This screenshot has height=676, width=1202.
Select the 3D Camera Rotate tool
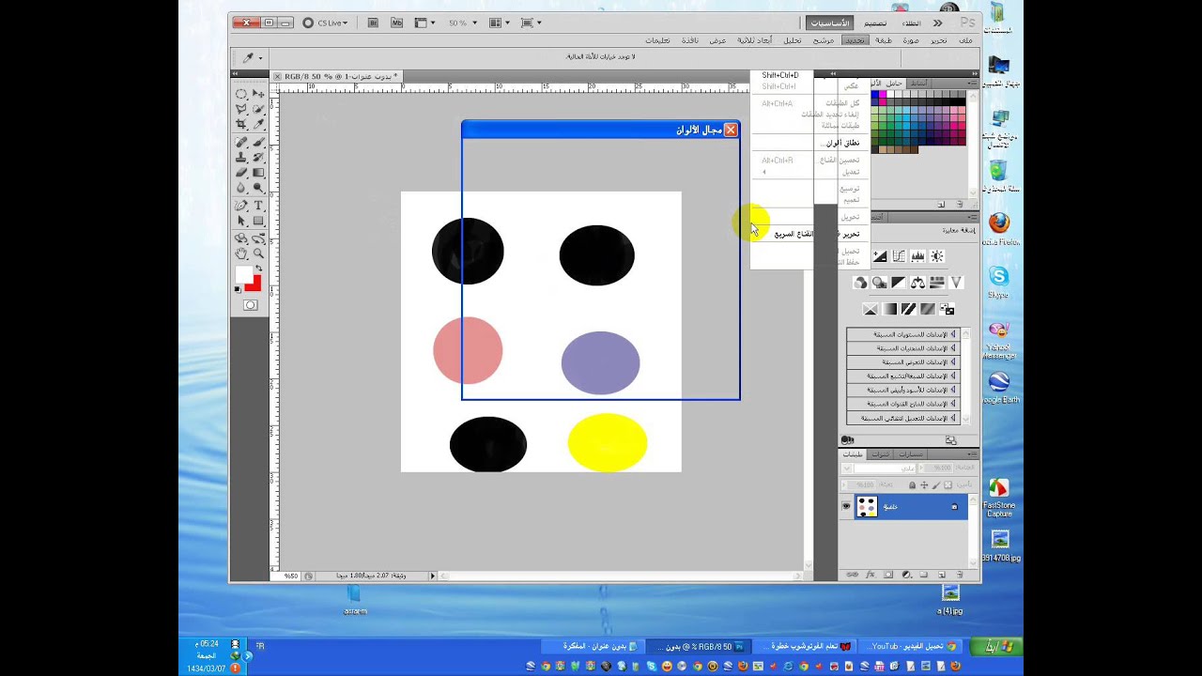[259, 238]
